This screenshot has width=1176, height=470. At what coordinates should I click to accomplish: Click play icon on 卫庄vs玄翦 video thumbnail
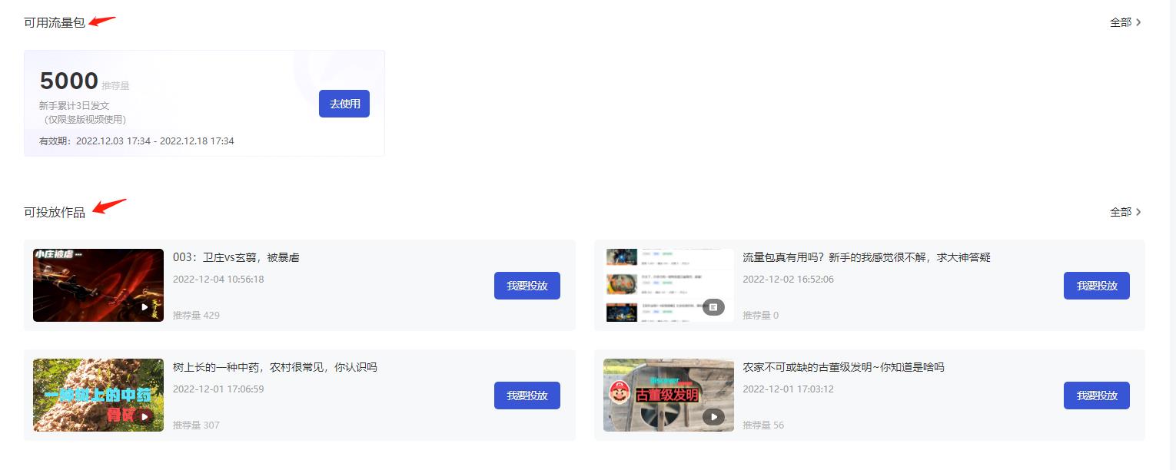[143, 306]
